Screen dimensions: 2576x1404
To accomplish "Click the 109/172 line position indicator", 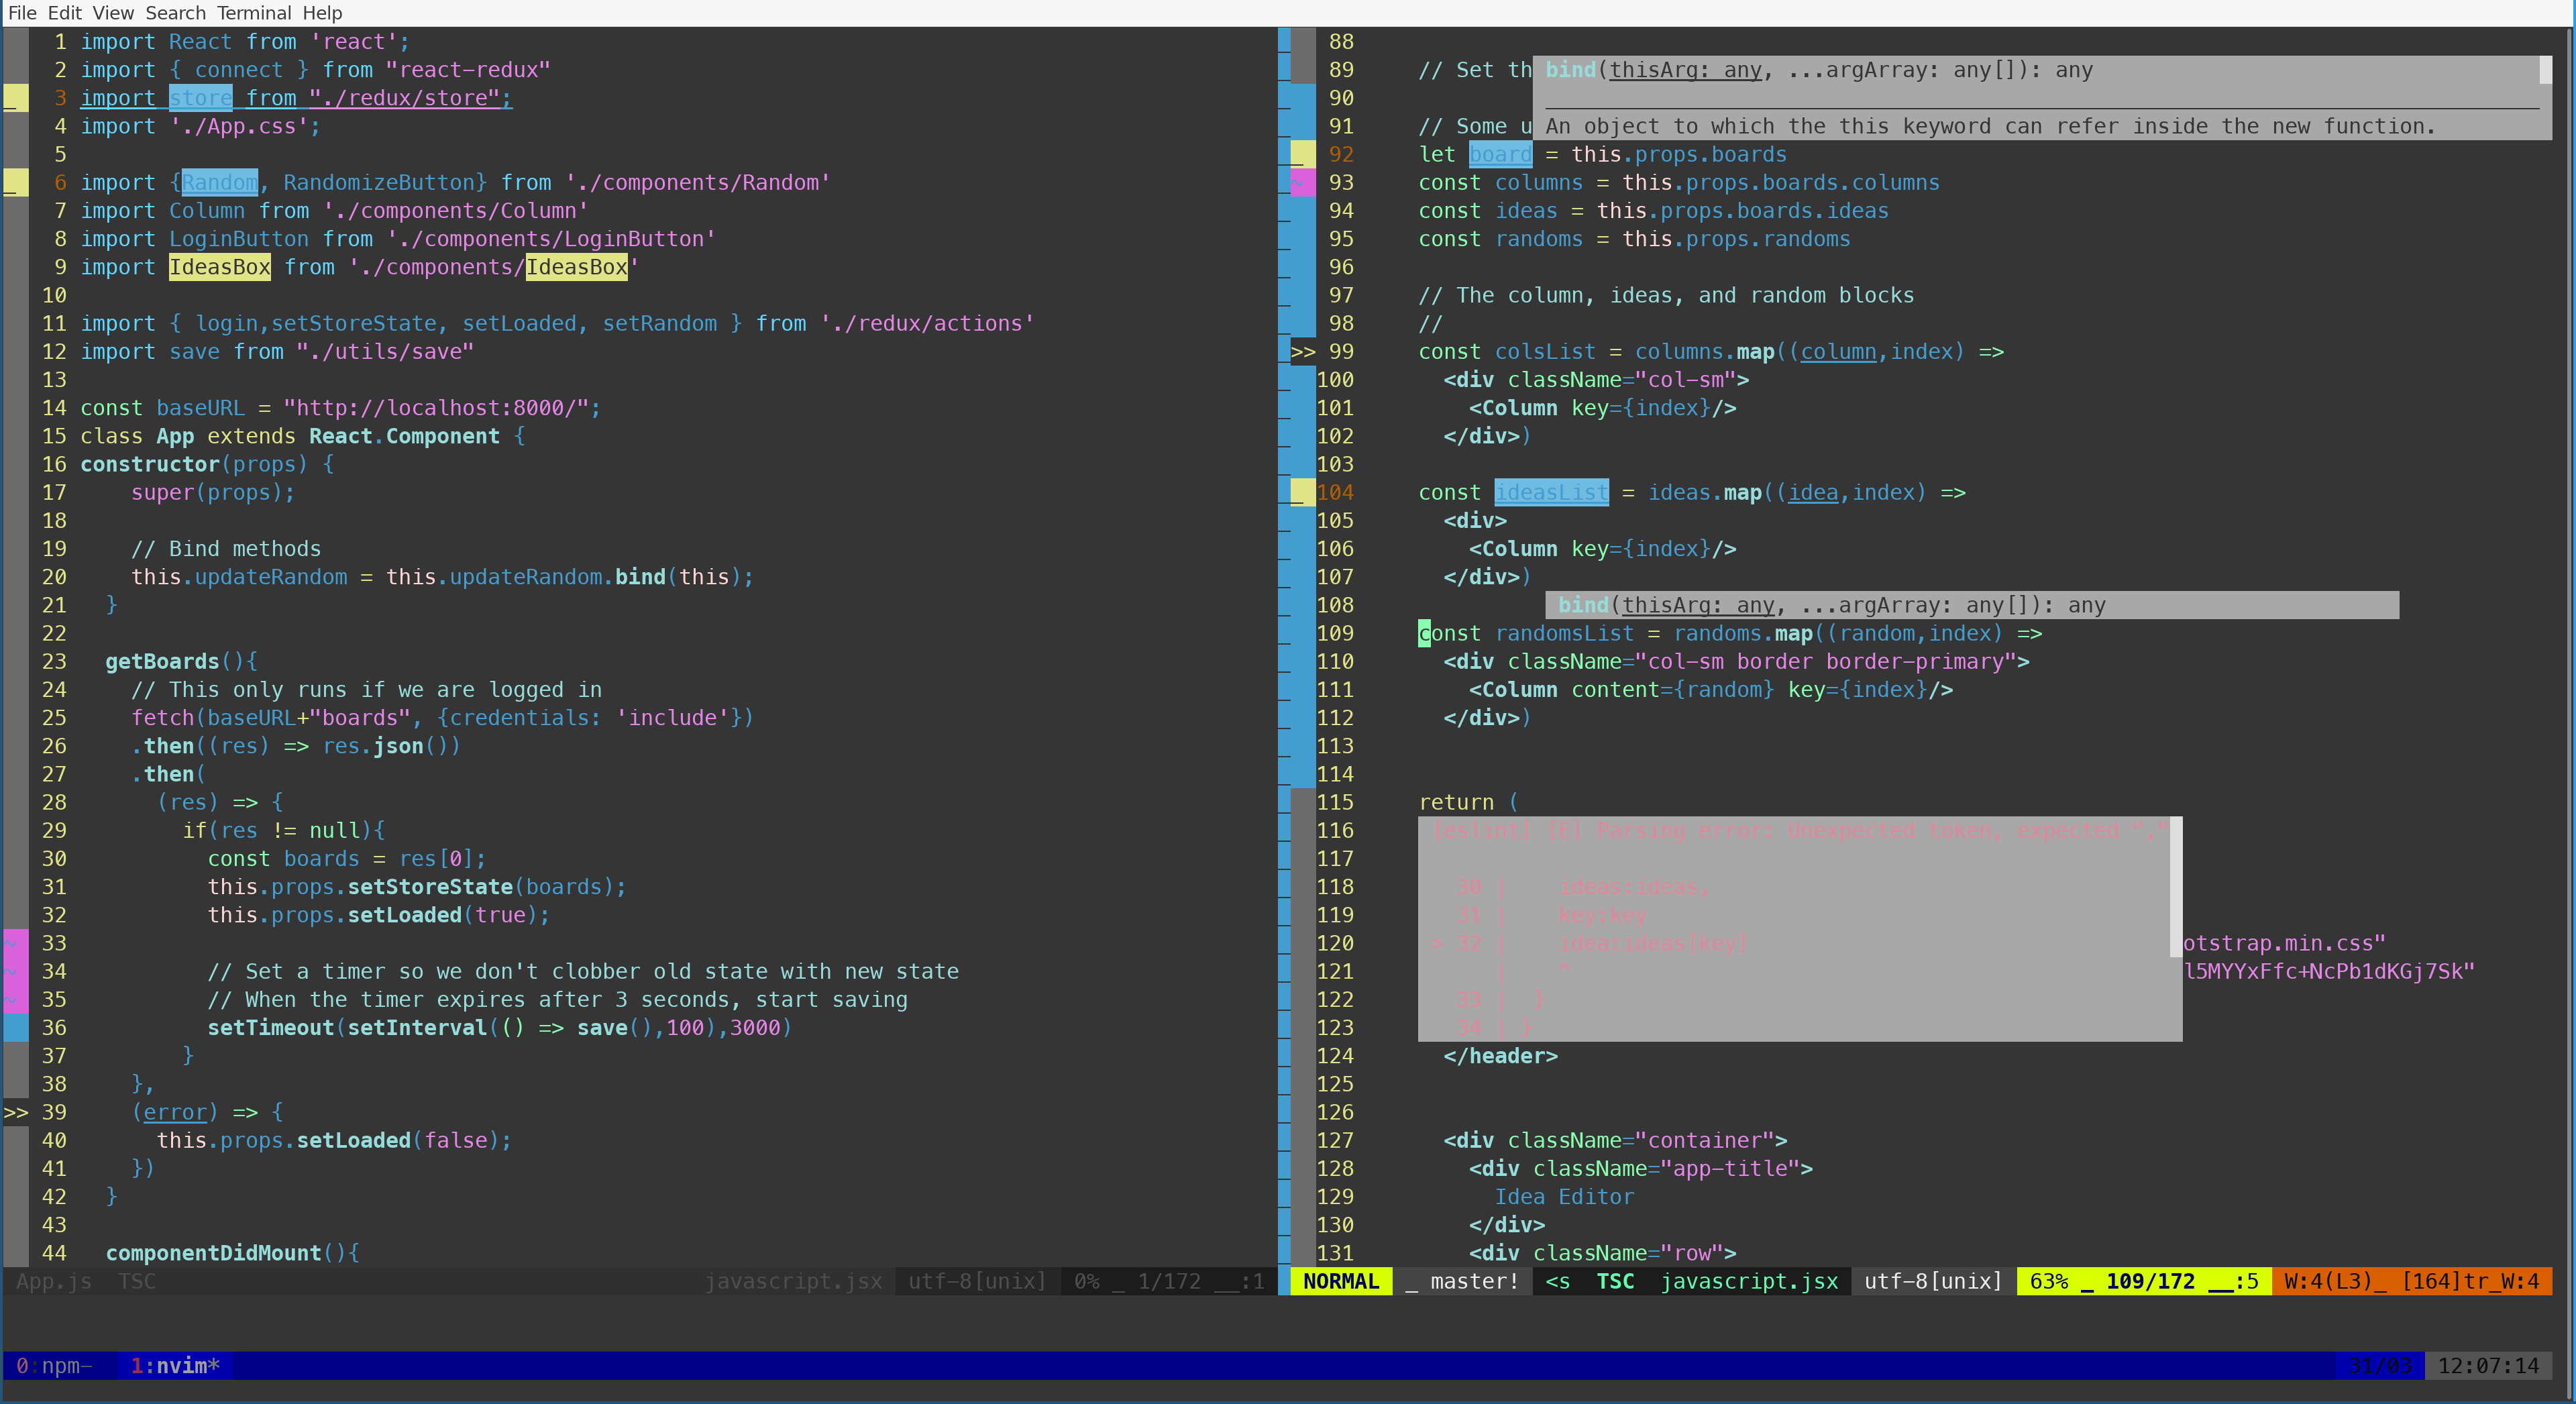I will click(2150, 1282).
